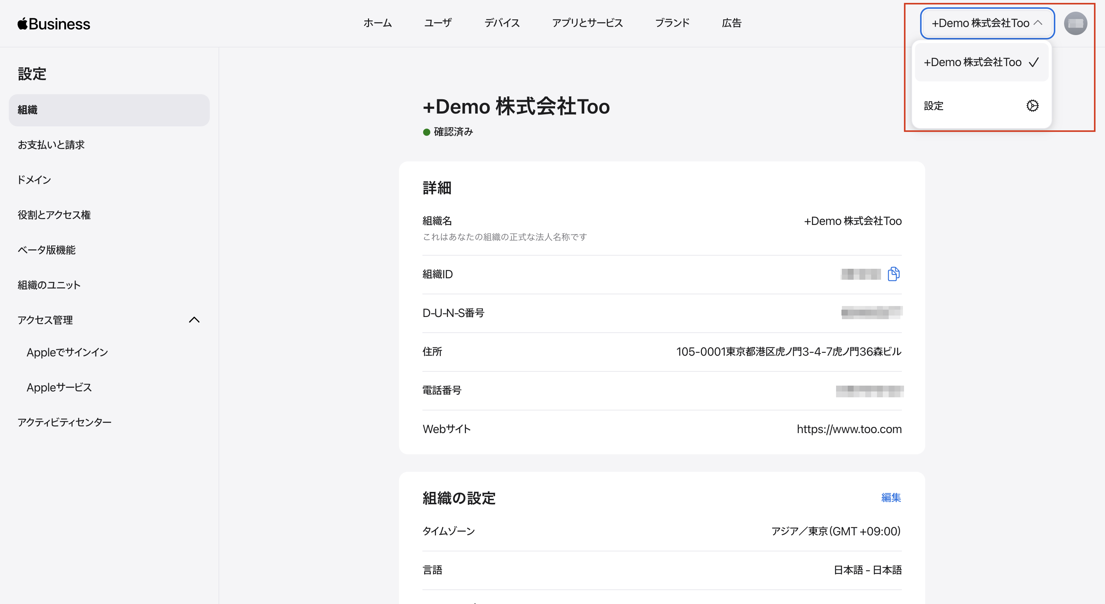
Task: Click the タイムゾーン value アジア／東京
Action: coord(836,532)
